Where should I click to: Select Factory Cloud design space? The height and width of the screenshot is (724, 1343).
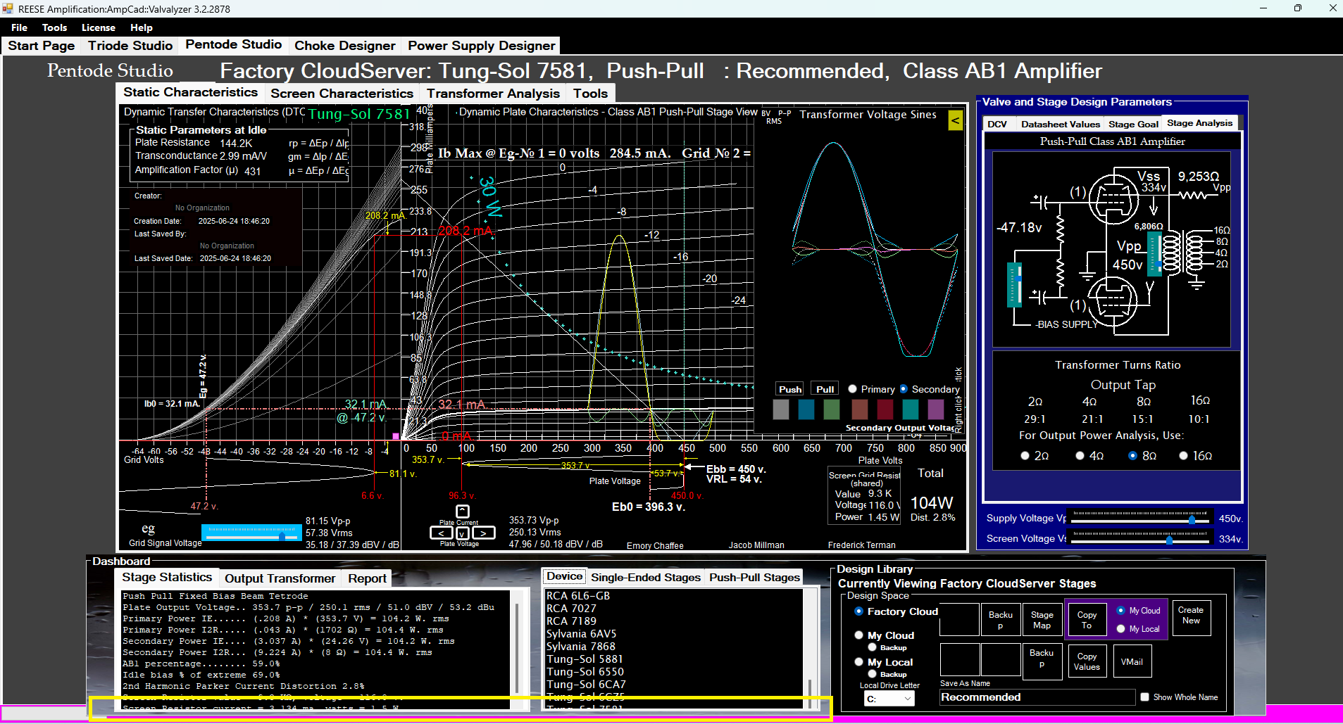[858, 611]
